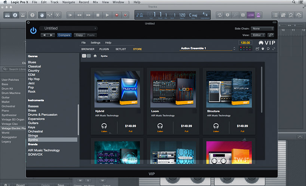
Task: Click the Spotlight search icon in menu bar
Action: pyautogui.click(x=294, y=2)
